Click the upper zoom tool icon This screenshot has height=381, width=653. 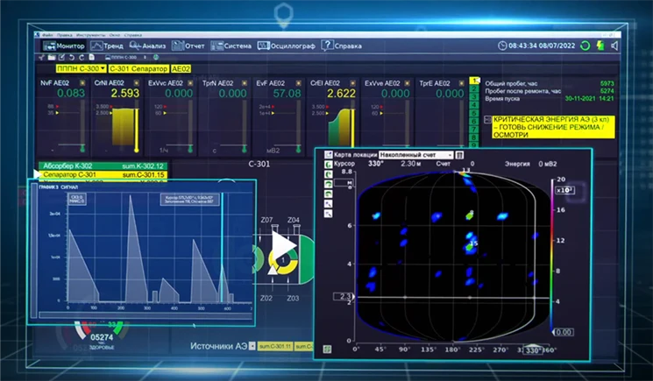(x=329, y=204)
